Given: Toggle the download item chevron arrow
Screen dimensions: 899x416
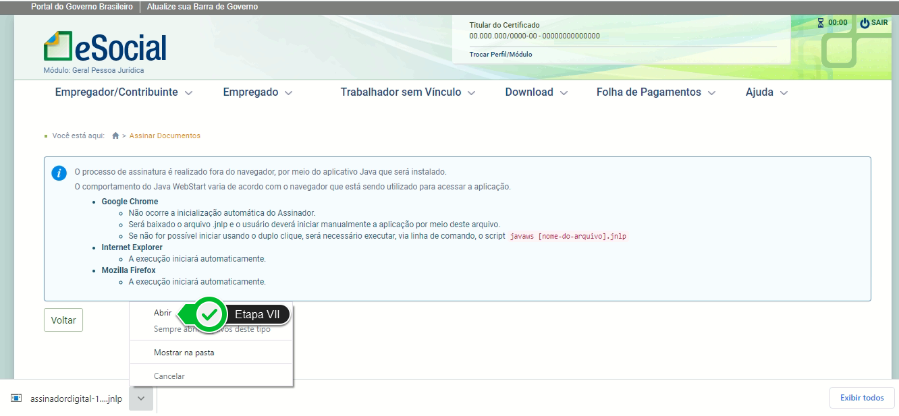Looking at the screenshot, I should click(140, 398).
